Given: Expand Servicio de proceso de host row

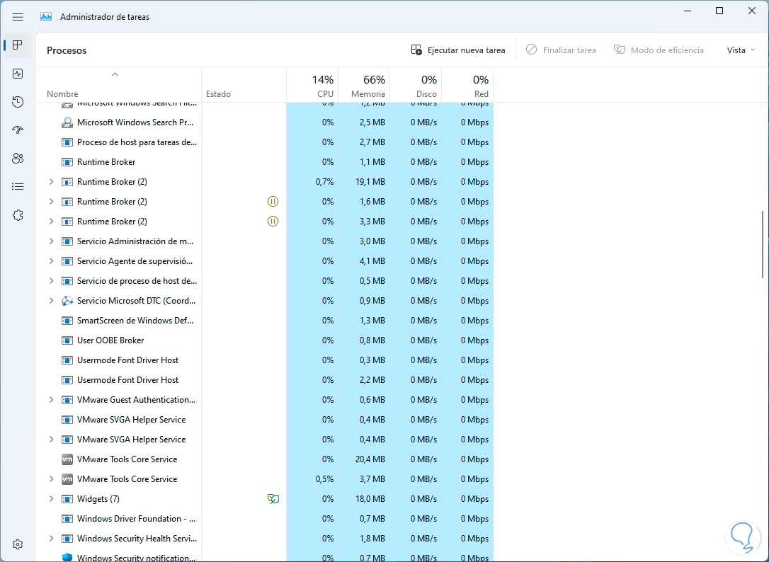Looking at the screenshot, I should tap(51, 281).
